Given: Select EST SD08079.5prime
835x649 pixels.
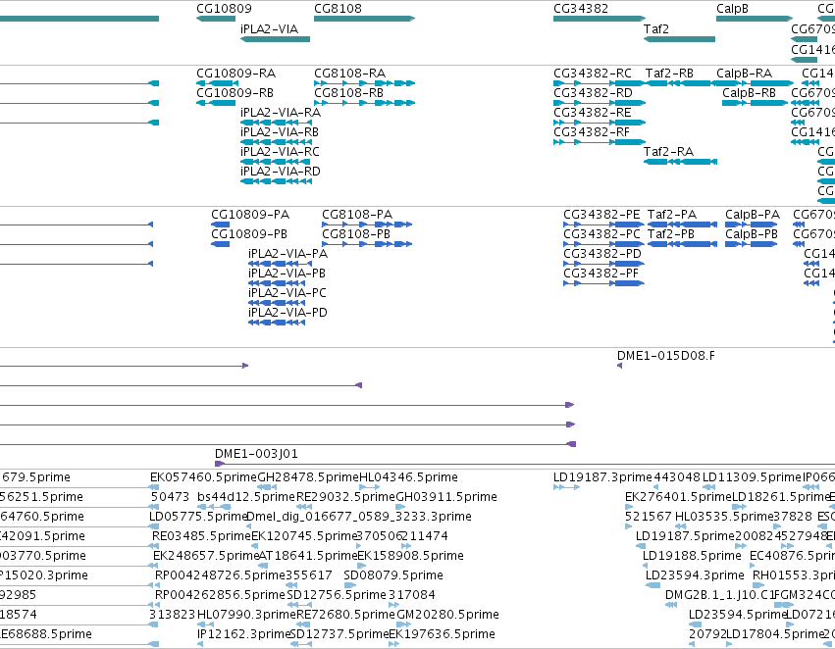Looking at the screenshot, I should pyautogui.click(x=393, y=575).
